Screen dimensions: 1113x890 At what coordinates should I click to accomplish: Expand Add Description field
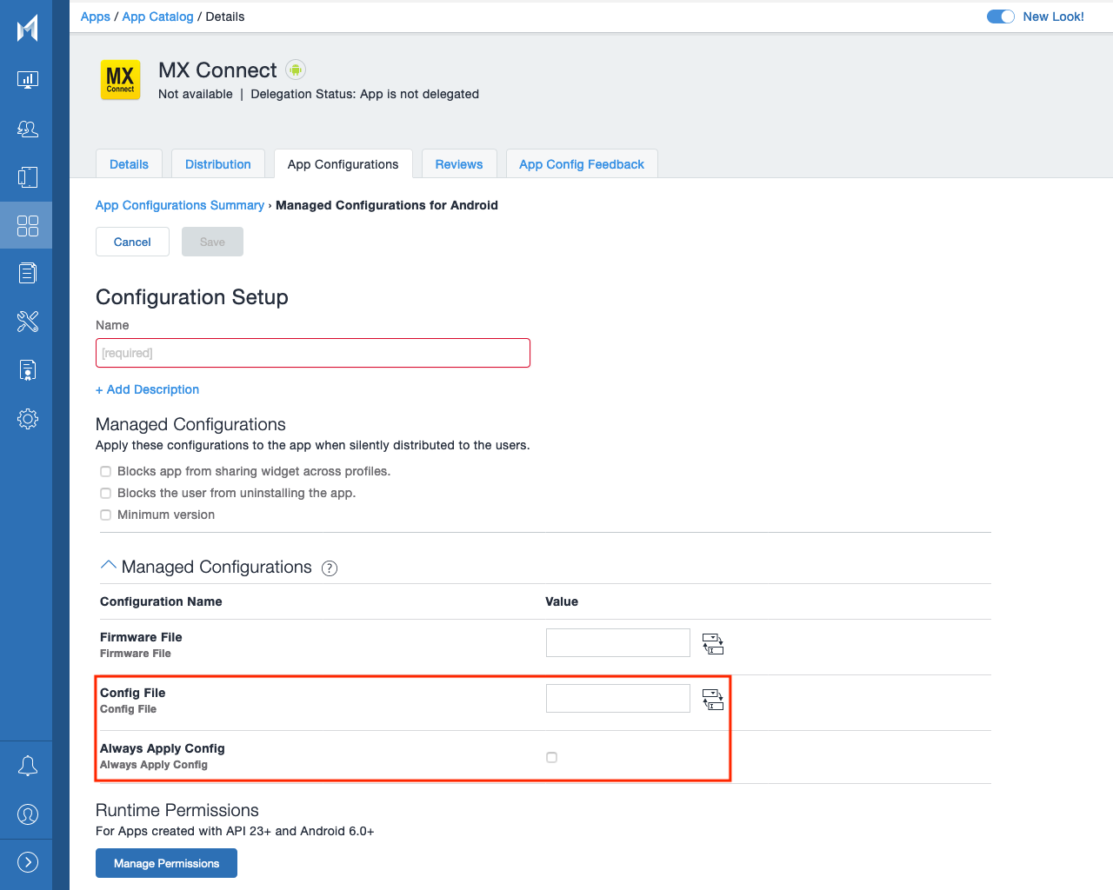tap(148, 389)
